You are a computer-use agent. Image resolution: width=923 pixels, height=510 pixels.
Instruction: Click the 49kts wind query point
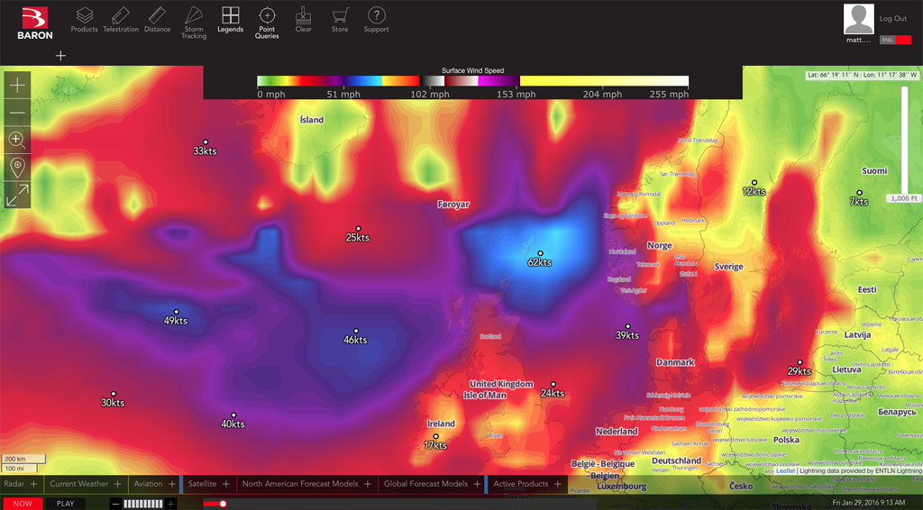click(176, 312)
